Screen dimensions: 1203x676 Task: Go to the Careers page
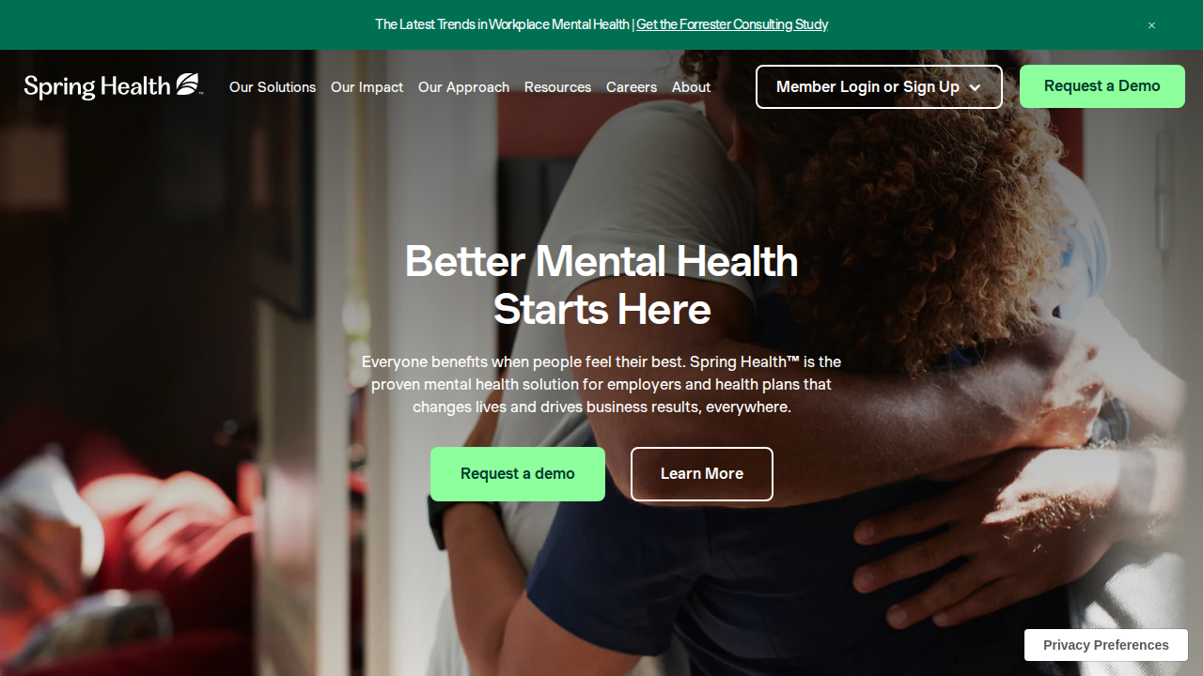coord(632,86)
